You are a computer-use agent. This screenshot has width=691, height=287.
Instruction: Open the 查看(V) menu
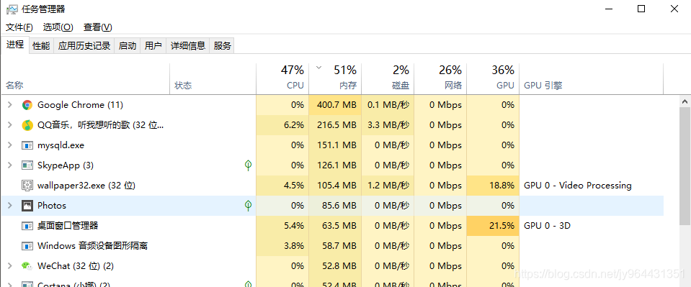pos(98,27)
